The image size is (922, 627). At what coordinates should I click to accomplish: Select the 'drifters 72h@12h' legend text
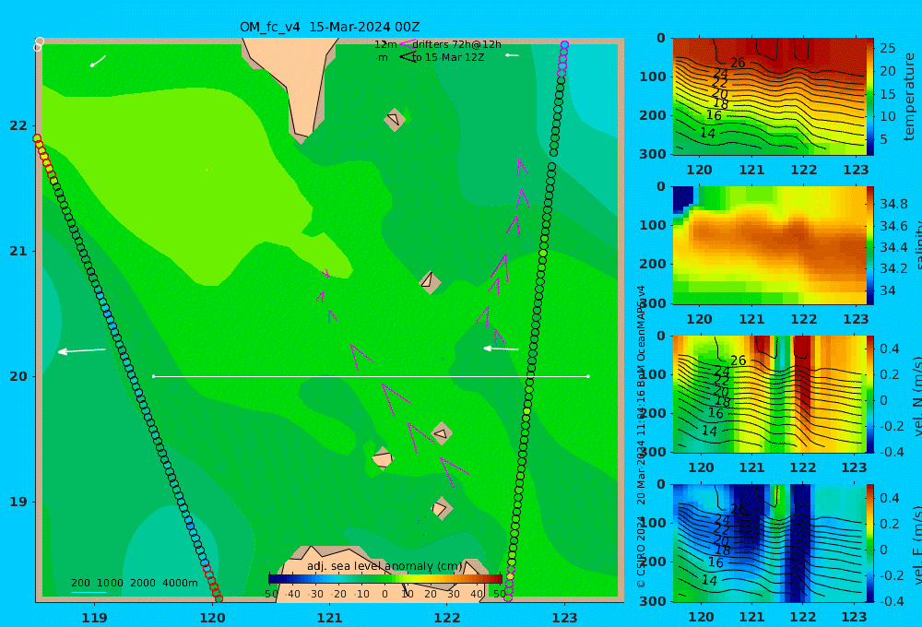coord(457,44)
